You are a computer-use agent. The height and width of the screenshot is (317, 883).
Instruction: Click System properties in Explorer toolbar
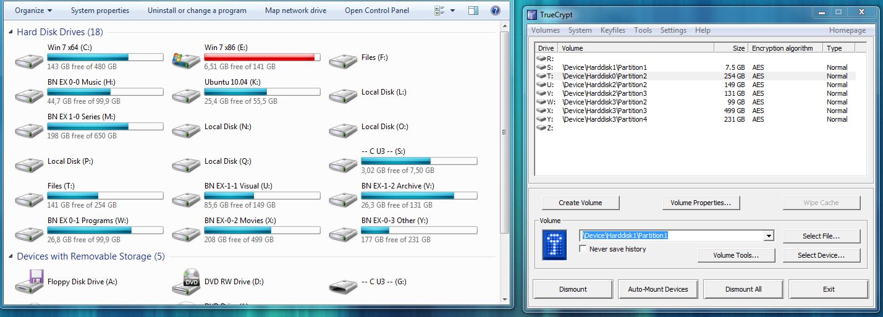click(x=100, y=11)
